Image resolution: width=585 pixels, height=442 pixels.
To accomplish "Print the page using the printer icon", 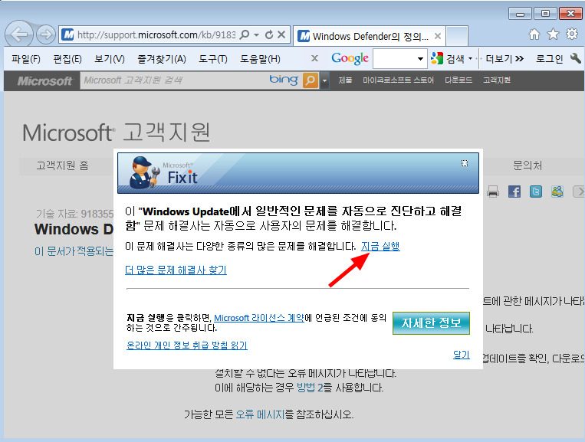I will pyautogui.click(x=493, y=192).
